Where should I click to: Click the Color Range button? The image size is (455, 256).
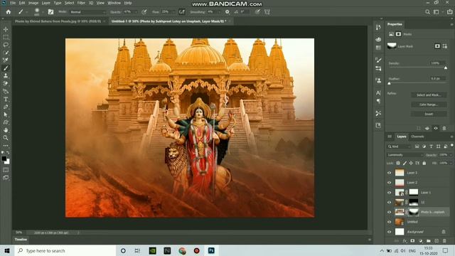429,105
